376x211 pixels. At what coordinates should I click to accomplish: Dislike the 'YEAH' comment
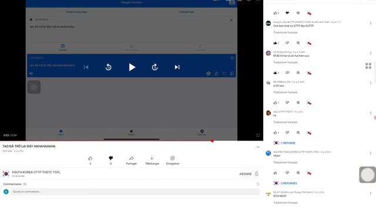[287, 173]
